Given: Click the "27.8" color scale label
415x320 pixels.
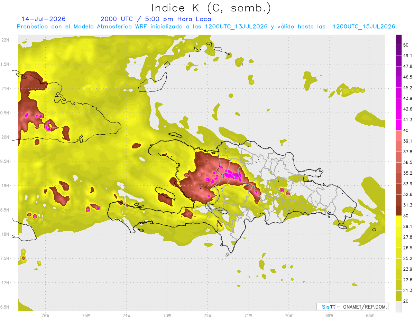Looking at the screenshot, I should tap(407, 237).
